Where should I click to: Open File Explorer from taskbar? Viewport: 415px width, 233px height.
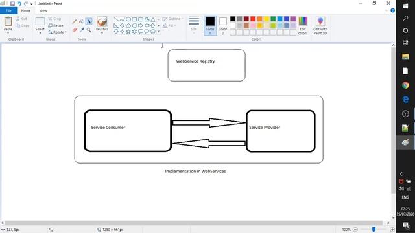tap(405, 56)
